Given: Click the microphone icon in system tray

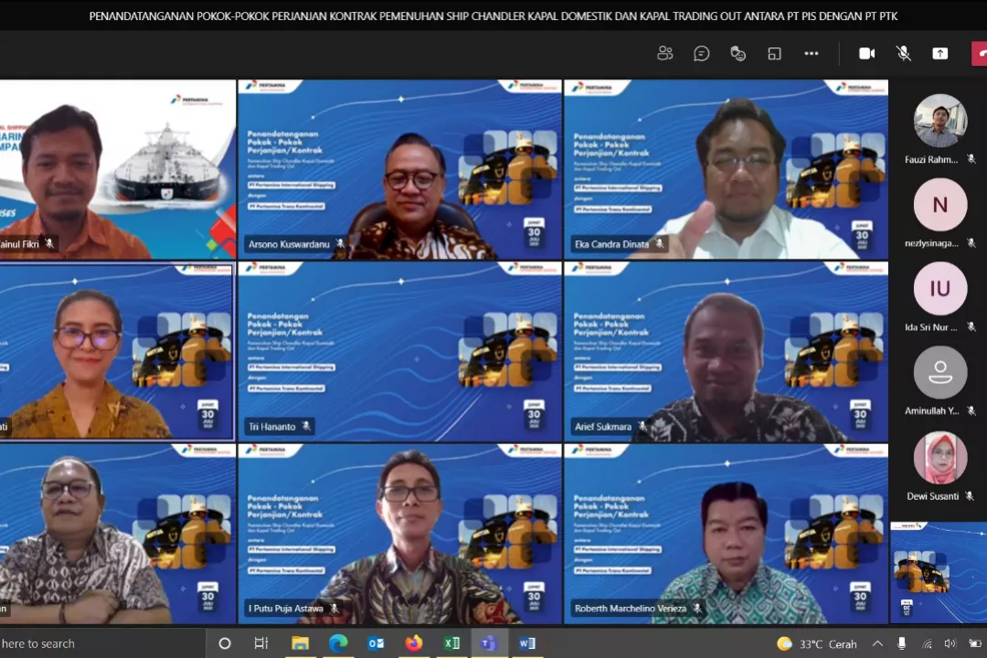Looking at the screenshot, I should coord(901,643).
